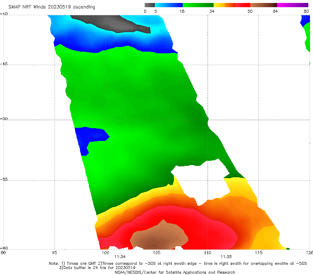This screenshot has height=275, width=313.
Task: Click the NOAA/NESDIS Center for Satellite Applications credit
Action: (x=175, y=272)
